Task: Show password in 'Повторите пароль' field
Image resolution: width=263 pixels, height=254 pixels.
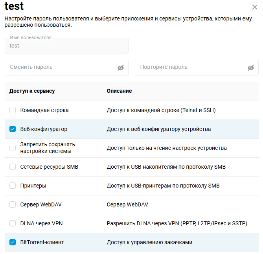Action: click(x=251, y=68)
